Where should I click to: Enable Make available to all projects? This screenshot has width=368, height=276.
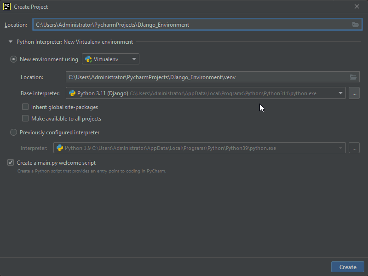pos(25,118)
